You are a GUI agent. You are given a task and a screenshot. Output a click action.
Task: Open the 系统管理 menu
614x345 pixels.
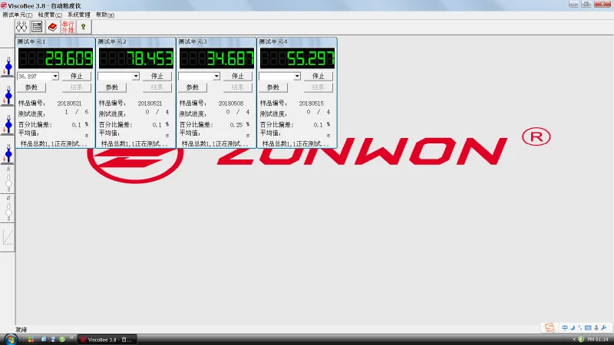tap(79, 15)
